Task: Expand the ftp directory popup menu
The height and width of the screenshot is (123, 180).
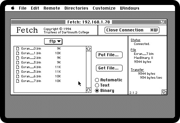Action: pos(53,41)
